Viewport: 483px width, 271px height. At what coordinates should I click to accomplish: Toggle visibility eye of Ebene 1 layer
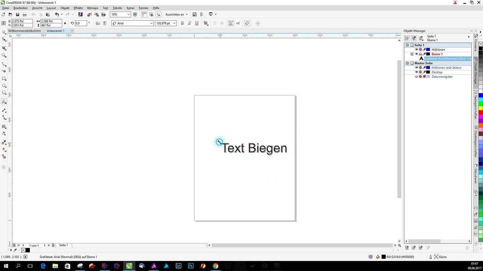[417, 54]
